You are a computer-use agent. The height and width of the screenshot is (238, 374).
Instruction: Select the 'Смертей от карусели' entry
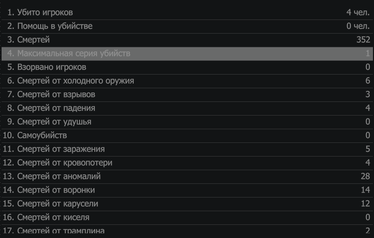click(x=187, y=204)
